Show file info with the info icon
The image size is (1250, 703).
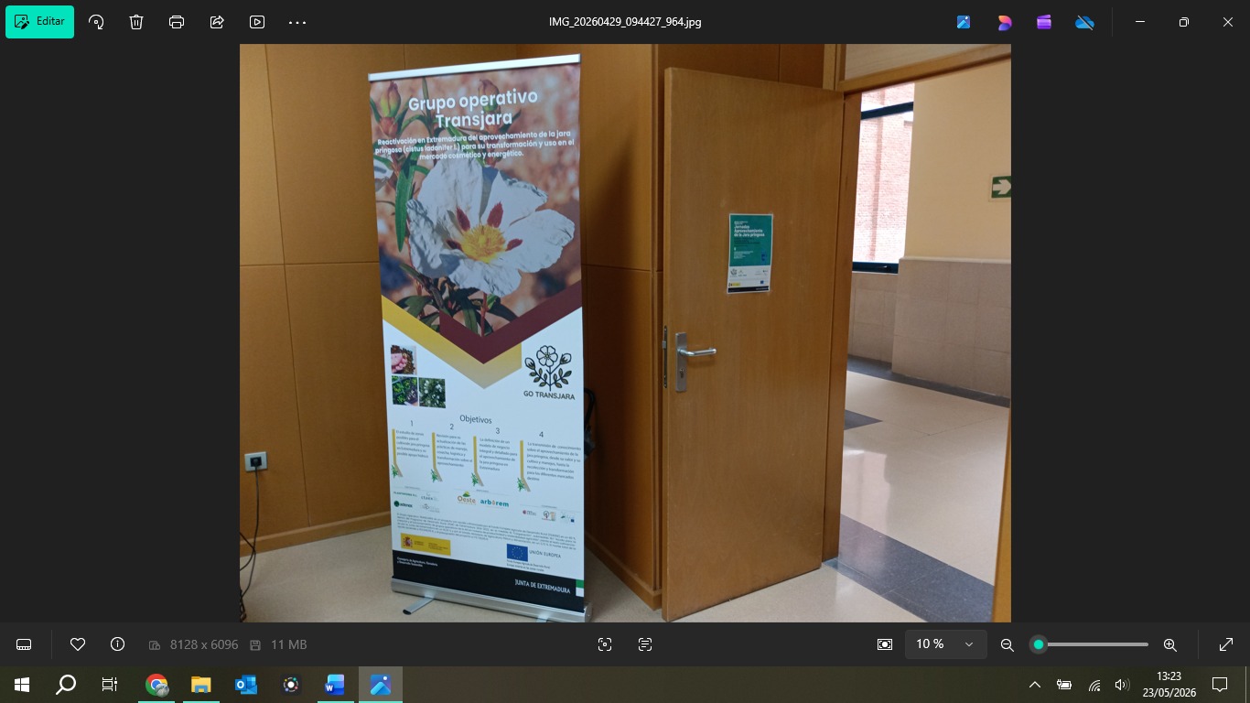click(117, 644)
